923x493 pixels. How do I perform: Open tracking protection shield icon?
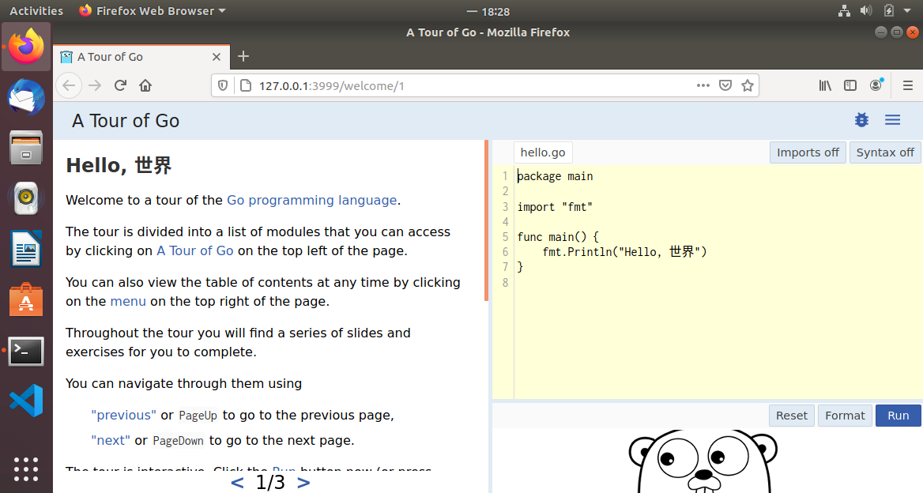(x=223, y=85)
